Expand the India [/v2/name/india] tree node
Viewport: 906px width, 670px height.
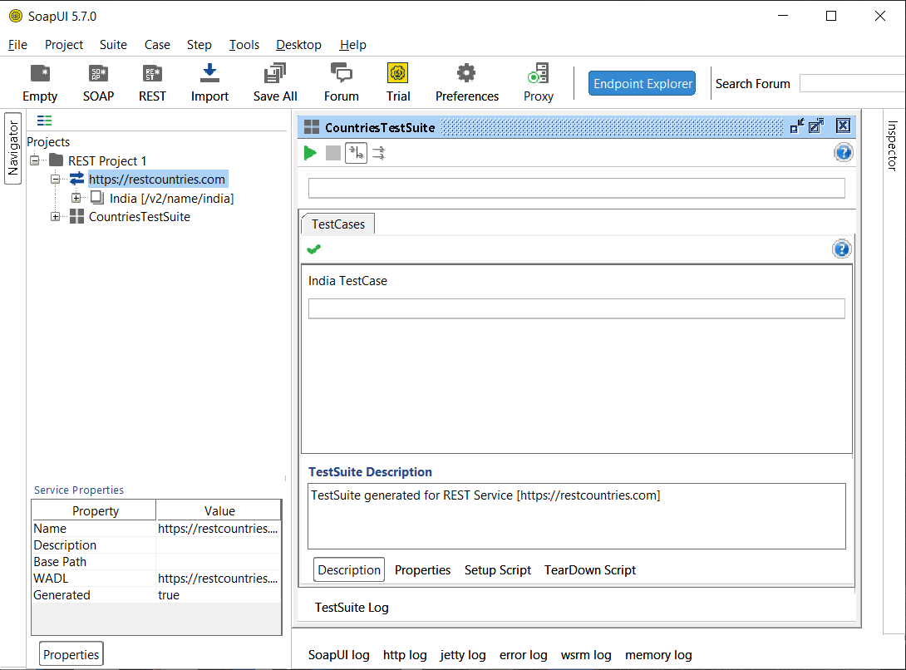point(76,199)
